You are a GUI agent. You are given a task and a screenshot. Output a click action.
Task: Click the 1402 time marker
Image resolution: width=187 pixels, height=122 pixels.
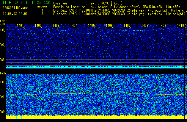(38, 26)
